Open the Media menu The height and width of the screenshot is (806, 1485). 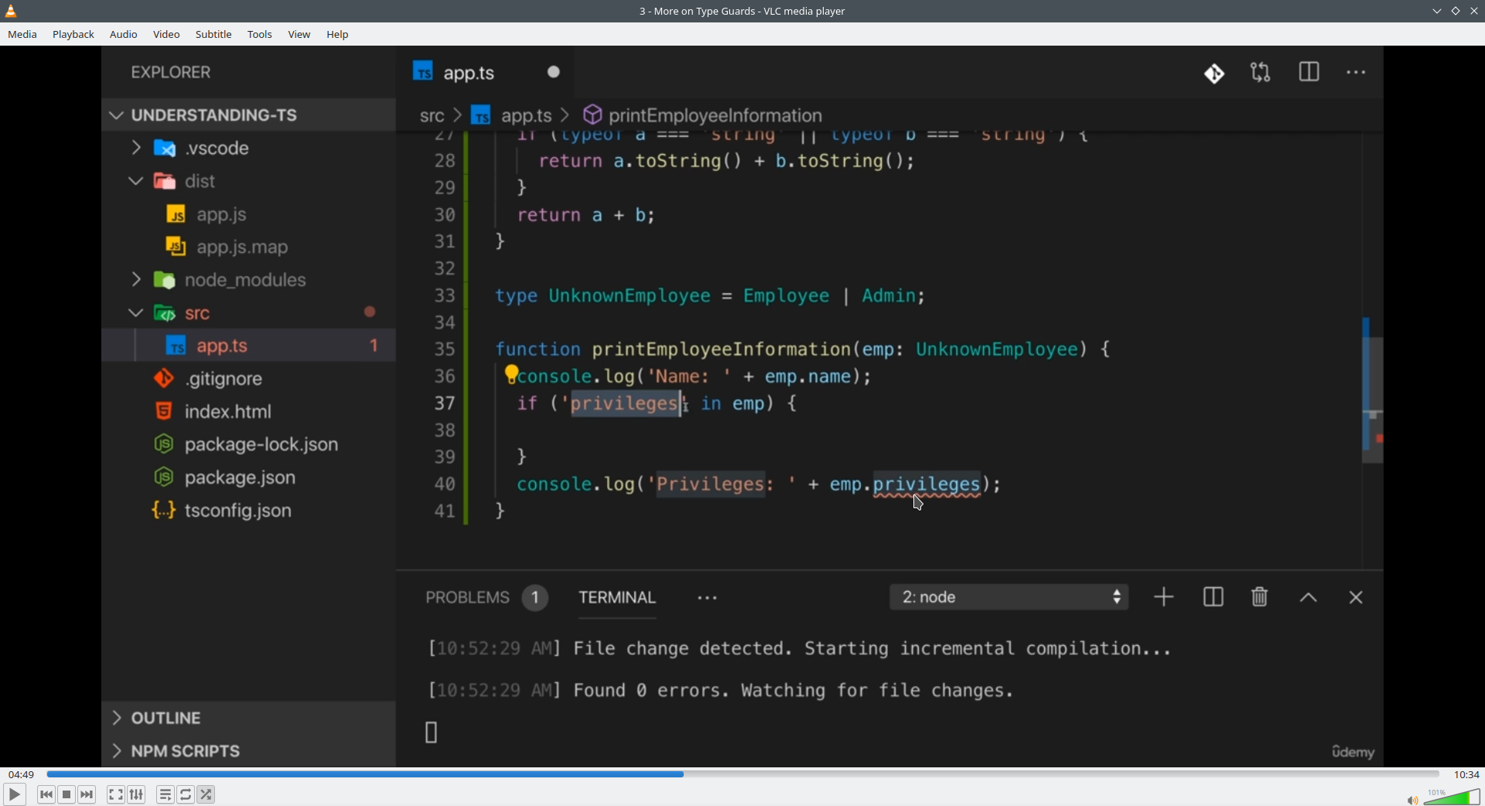(22, 35)
